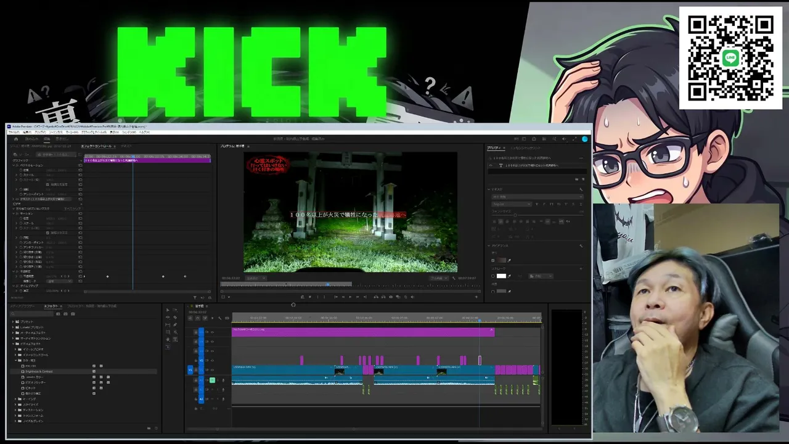The image size is (789, 444).
Task: Switch to the 書き出し workspace
Action: tap(62, 139)
